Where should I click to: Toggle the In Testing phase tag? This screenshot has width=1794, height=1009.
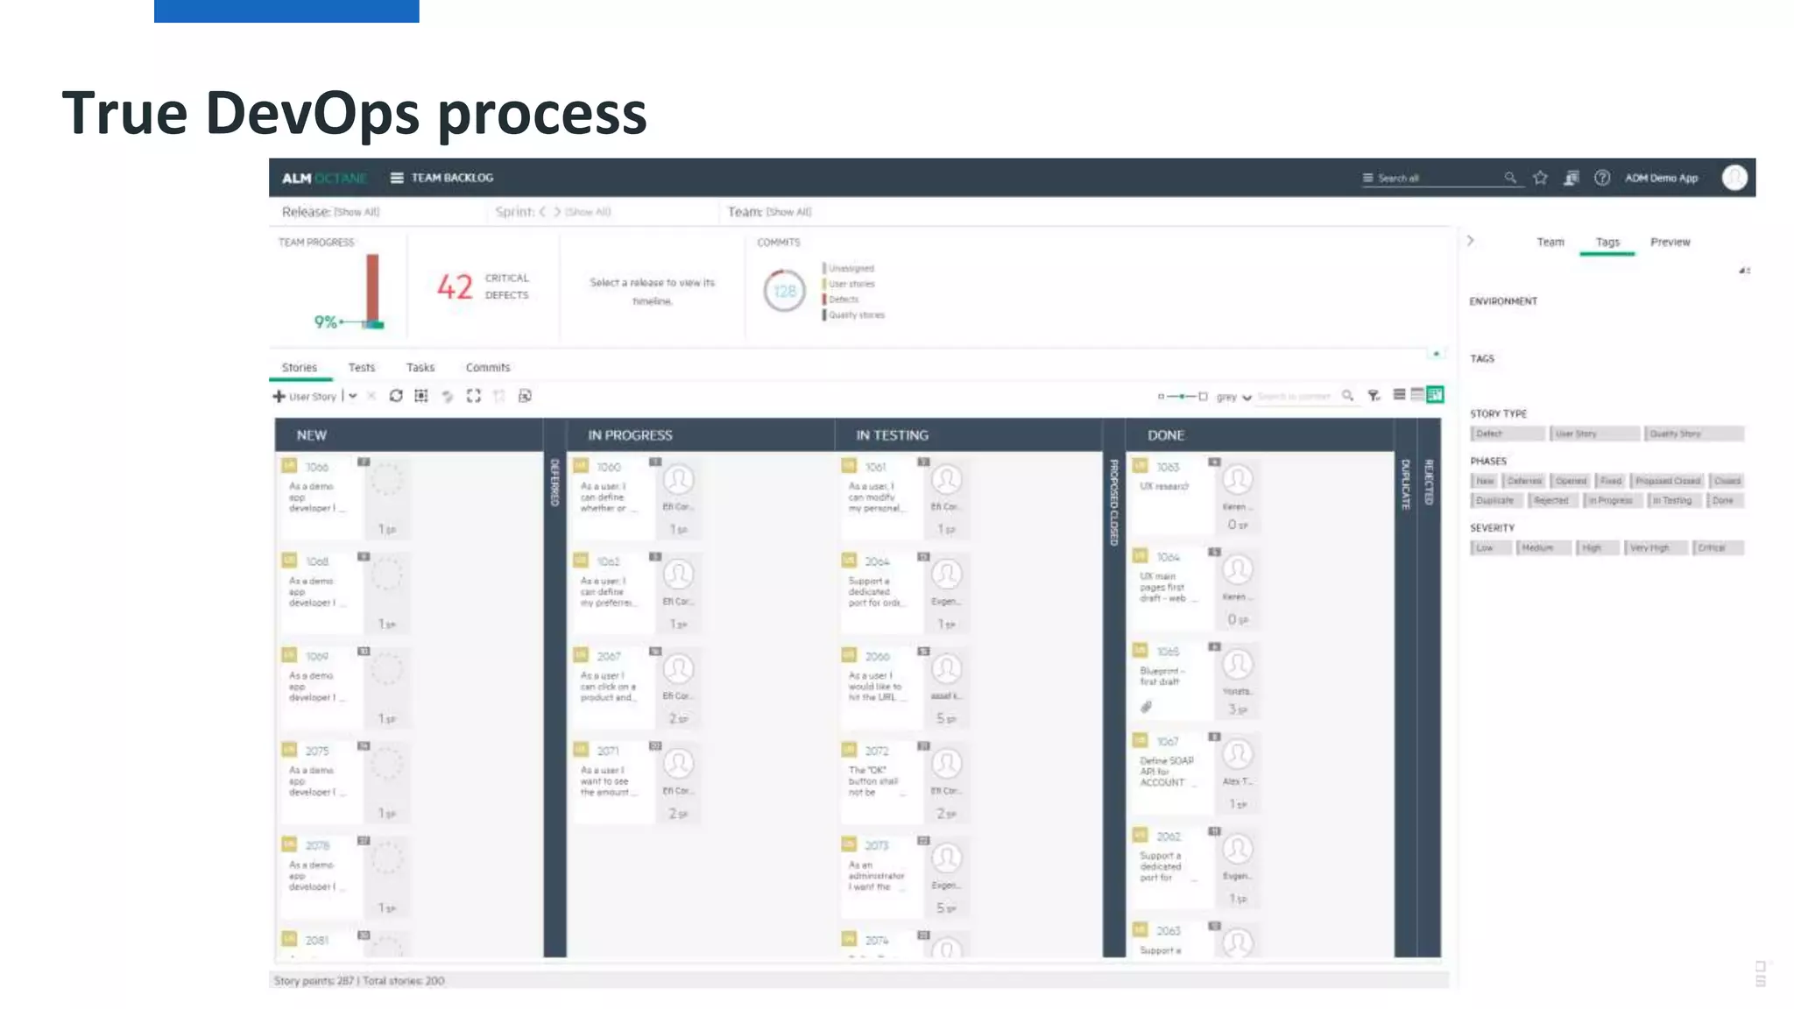pos(1675,501)
